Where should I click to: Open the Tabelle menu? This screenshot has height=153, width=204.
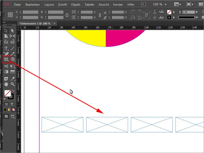tap(90, 4)
